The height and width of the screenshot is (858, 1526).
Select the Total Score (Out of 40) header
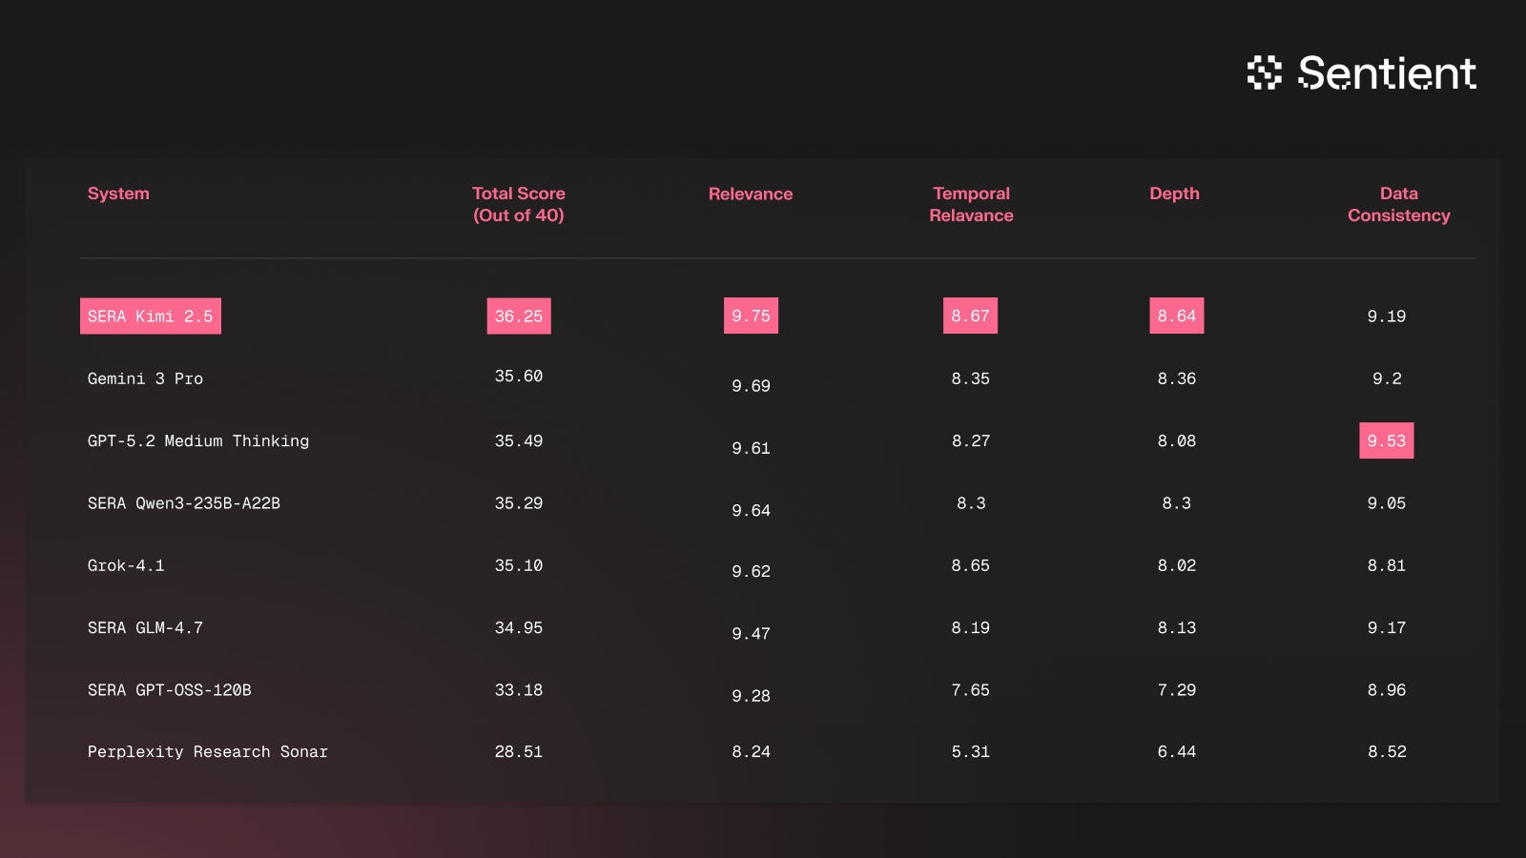[519, 204]
